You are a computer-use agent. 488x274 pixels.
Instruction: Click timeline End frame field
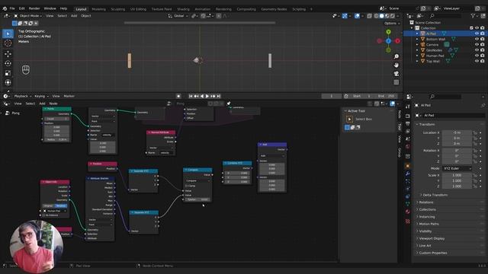(386, 97)
